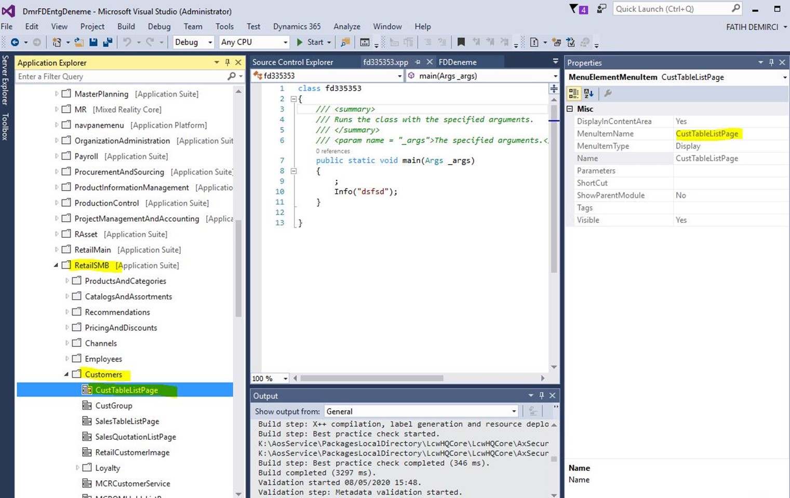Click the FATIH DEMIRCI account name
This screenshot has width=790, height=498.
click(x=752, y=27)
